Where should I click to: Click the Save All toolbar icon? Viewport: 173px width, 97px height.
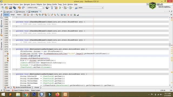pyautogui.click(x=14, y=8)
